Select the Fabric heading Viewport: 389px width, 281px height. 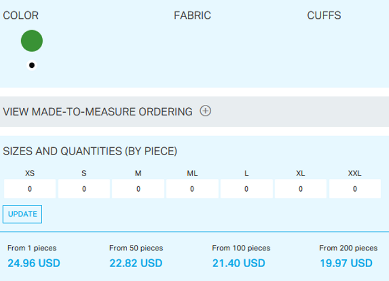coord(192,16)
